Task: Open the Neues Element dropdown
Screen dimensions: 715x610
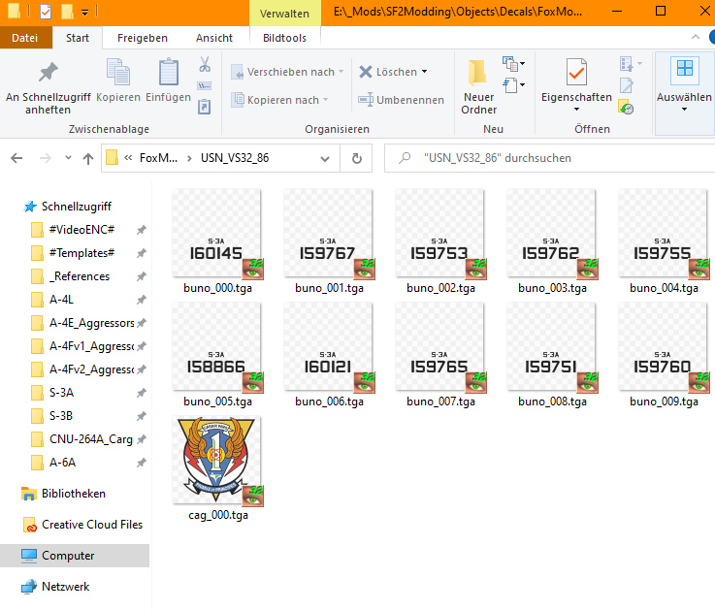Action: coord(513,64)
